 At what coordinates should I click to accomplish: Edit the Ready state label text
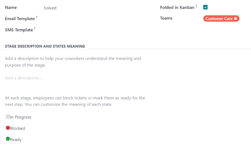(x=16, y=139)
